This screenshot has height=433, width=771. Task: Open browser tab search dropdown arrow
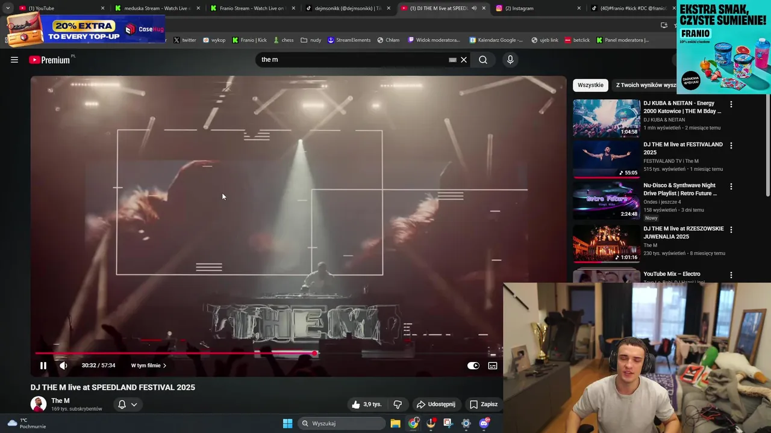pos(7,8)
